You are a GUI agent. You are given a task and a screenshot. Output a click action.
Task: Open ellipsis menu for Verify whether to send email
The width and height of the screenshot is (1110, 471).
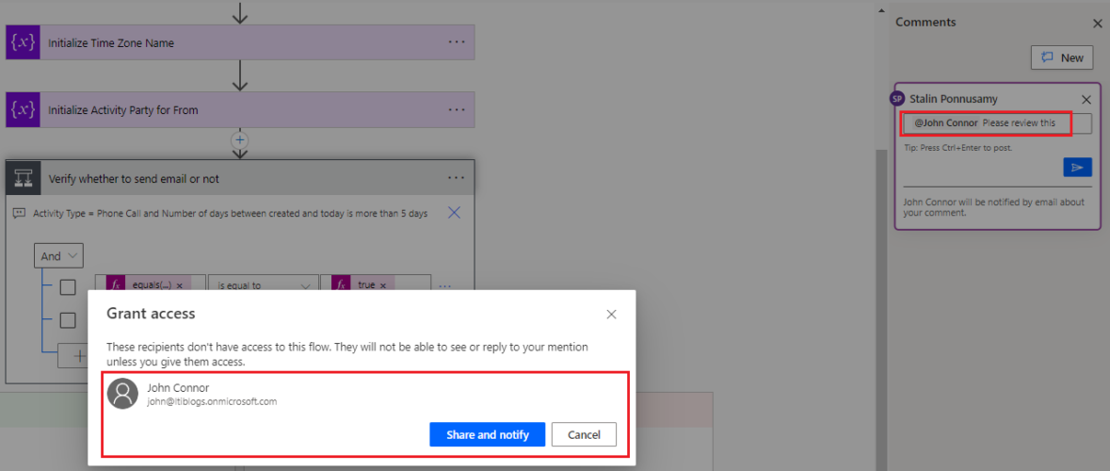point(457,178)
